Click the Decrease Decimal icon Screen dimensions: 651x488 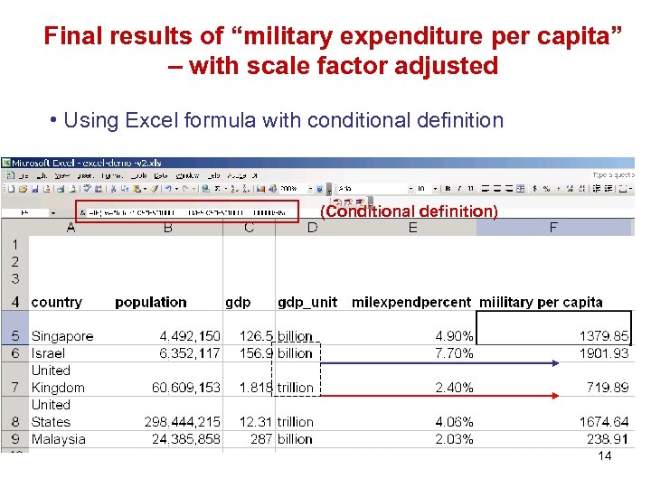tap(582, 189)
